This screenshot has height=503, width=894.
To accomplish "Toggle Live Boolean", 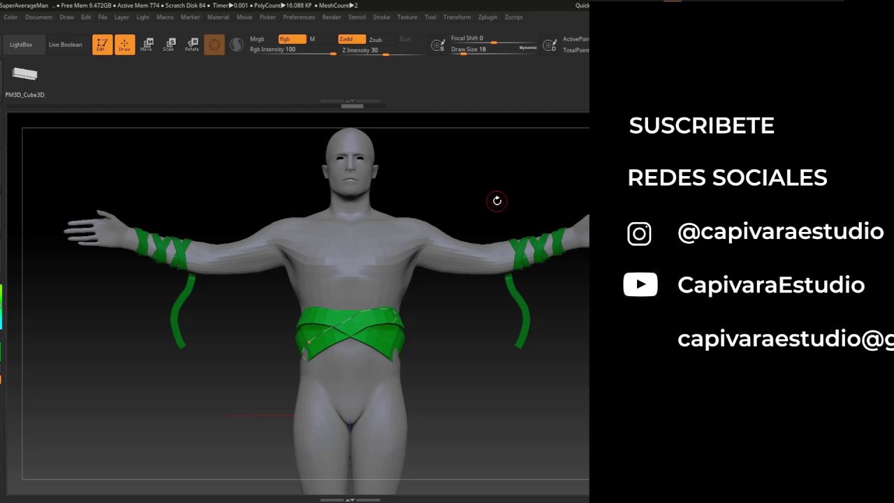I will click(65, 45).
